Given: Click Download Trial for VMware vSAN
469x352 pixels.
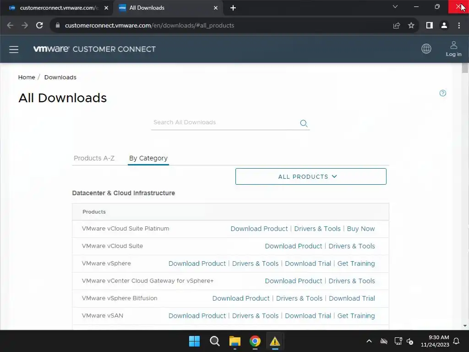Looking at the screenshot, I should tap(308, 315).
